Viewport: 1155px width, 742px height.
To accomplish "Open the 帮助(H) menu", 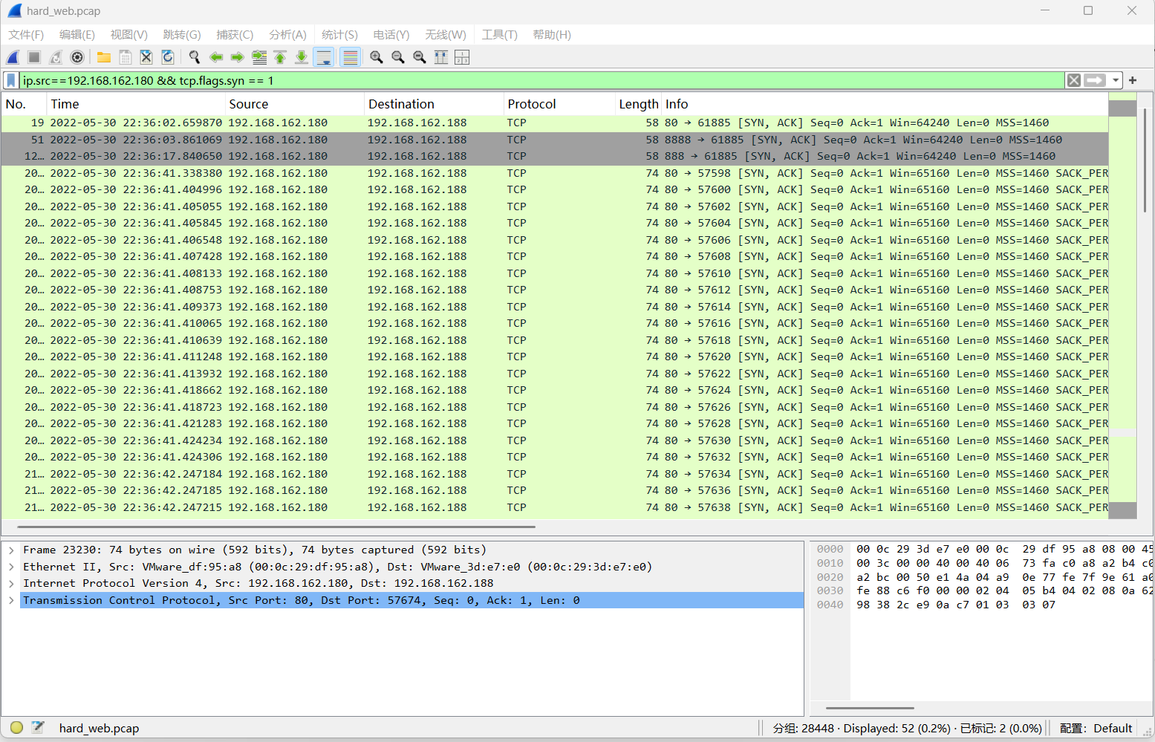I will pyautogui.click(x=552, y=35).
